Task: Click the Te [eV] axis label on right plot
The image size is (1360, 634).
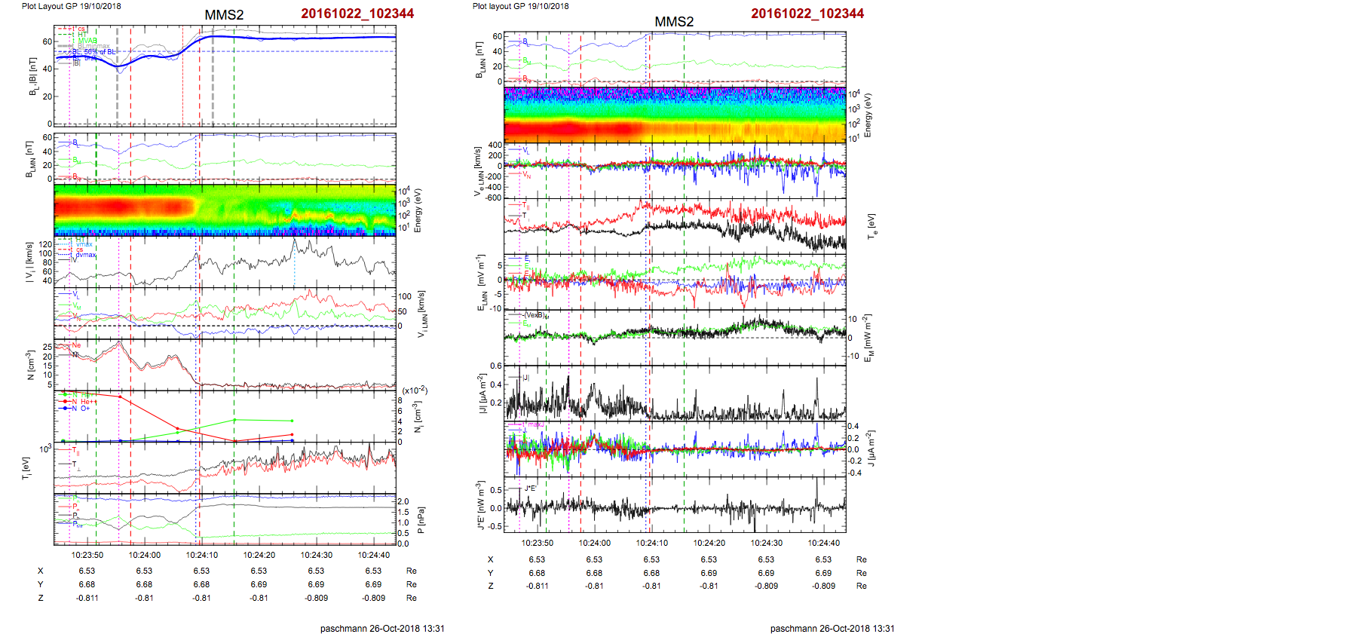Action: [871, 226]
